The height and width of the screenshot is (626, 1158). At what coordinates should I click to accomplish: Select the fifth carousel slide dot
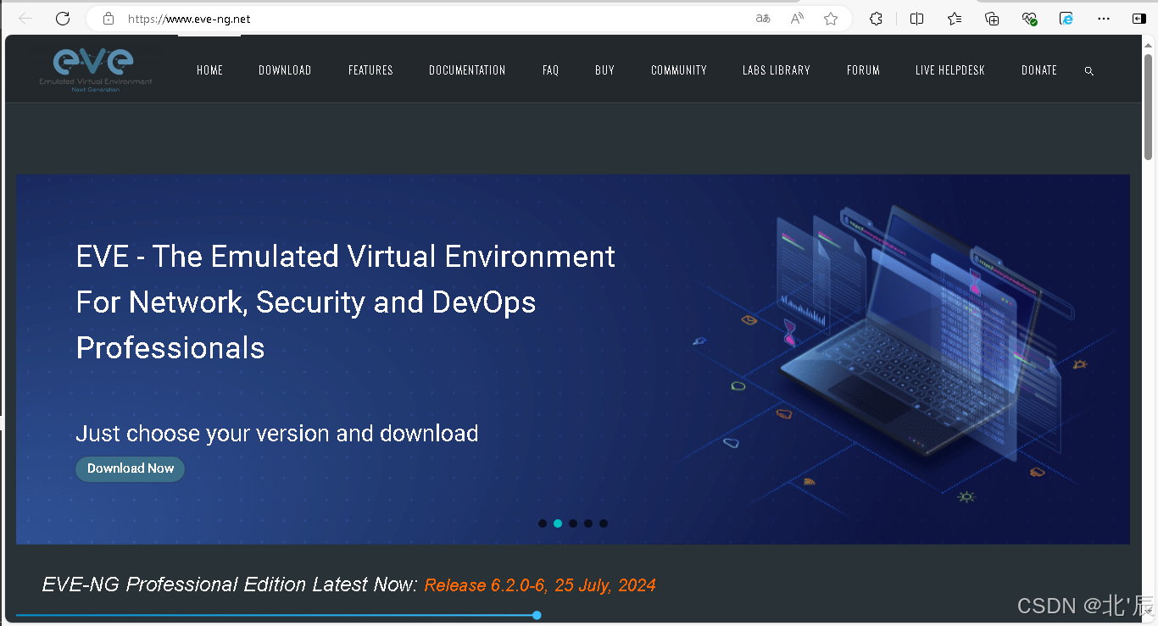click(604, 524)
